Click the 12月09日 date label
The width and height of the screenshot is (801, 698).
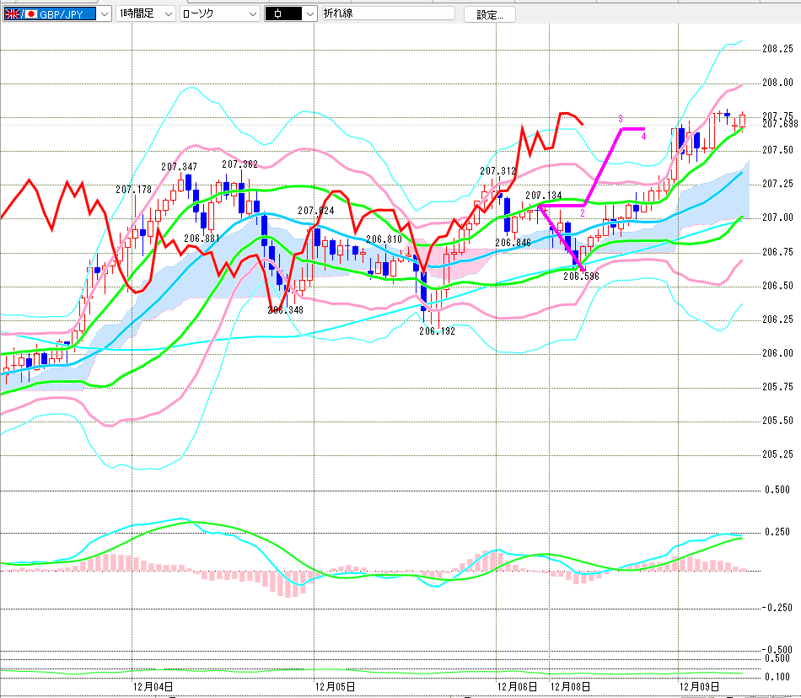(x=699, y=687)
